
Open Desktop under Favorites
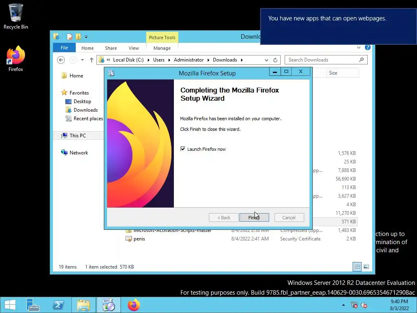pyautogui.click(x=82, y=101)
